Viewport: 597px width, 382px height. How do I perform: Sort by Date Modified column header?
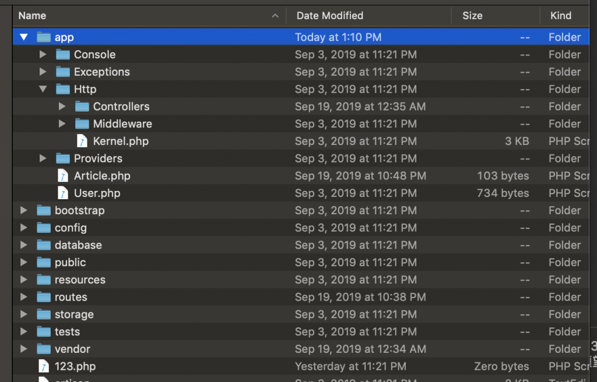point(330,16)
